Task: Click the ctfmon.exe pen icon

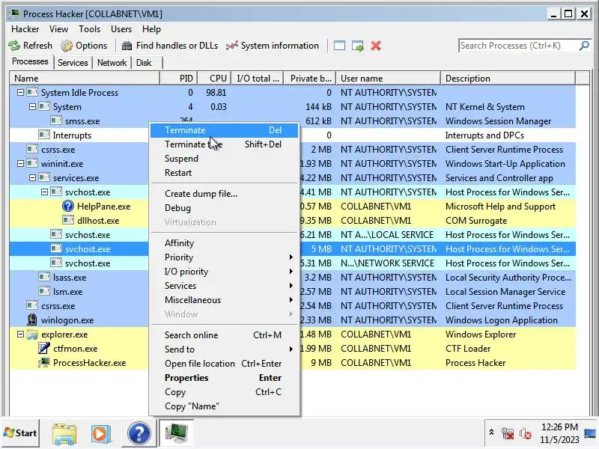Action: pyautogui.click(x=44, y=349)
